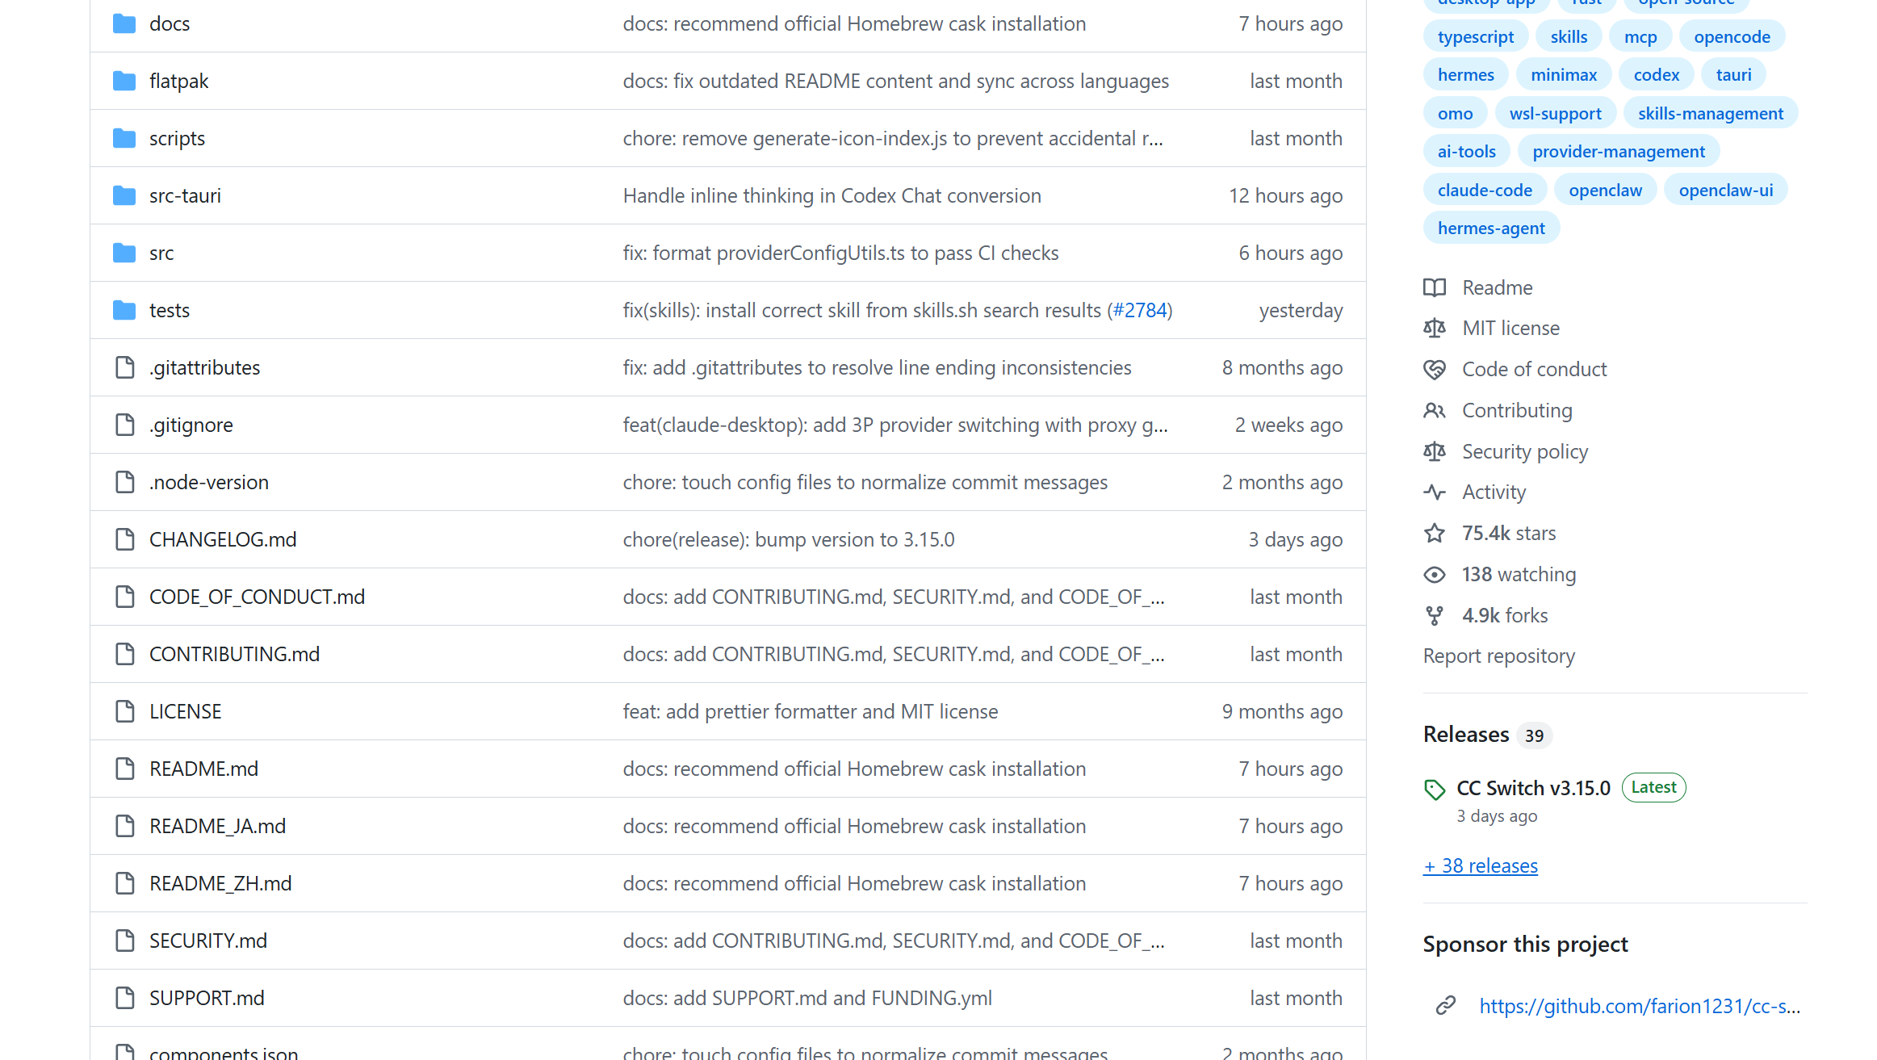Click the tag icon beside CC Switch v3.15.0
Image resolution: width=1877 pixels, height=1060 pixels.
[1435, 790]
